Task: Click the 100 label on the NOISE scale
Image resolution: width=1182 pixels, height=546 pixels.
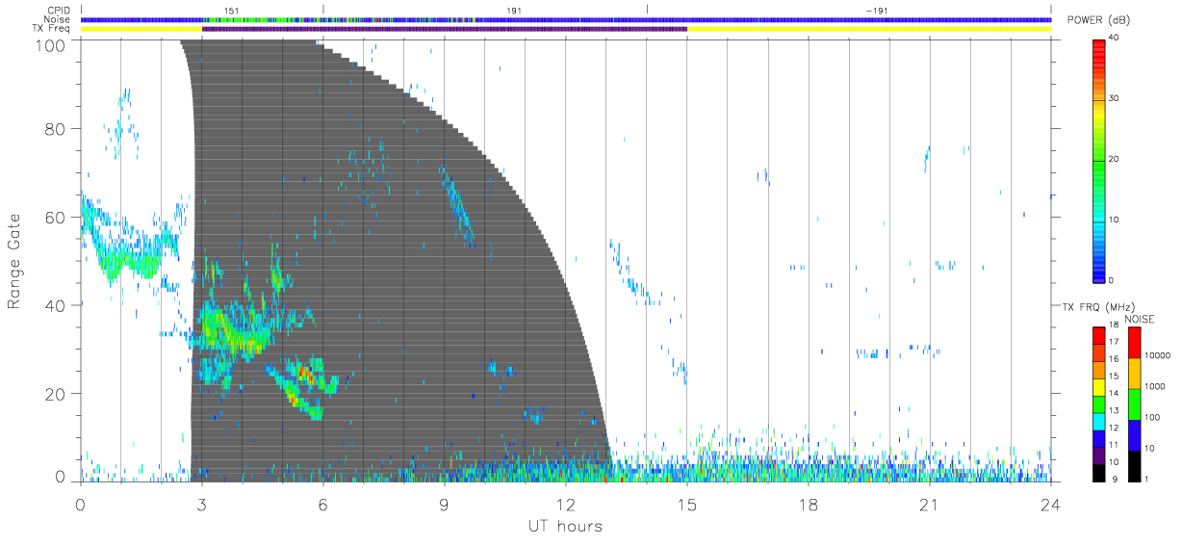Action: click(x=1151, y=417)
